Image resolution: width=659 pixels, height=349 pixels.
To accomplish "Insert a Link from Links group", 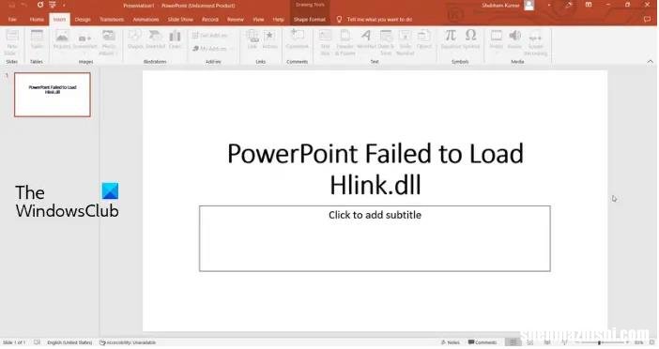I will pyautogui.click(x=253, y=40).
